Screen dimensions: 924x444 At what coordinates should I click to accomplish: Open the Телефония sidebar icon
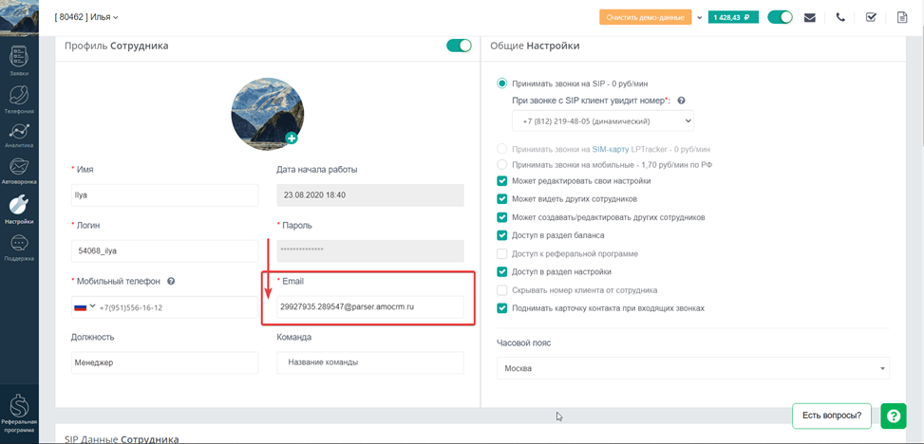click(19, 98)
